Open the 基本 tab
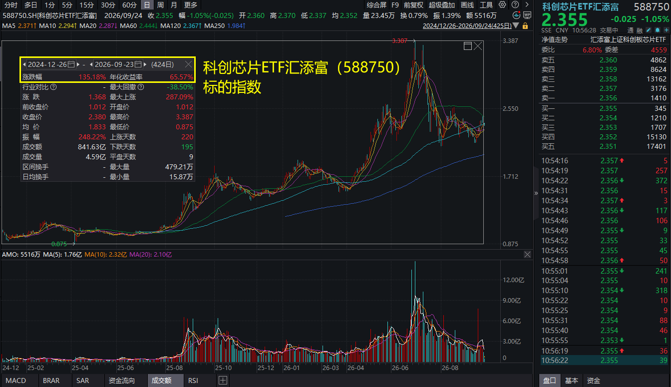671x387 pixels. pyautogui.click(x=572, y=381)
